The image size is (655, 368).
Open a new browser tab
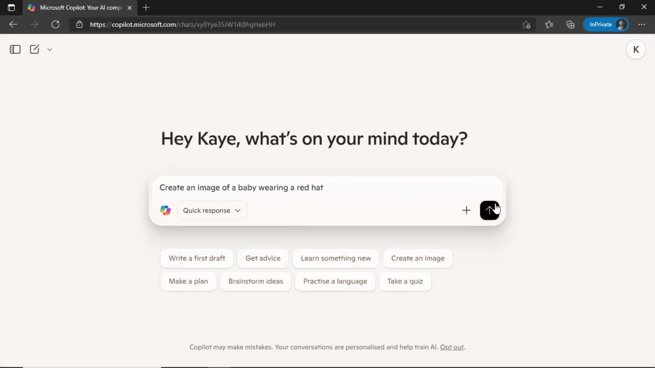(x=146, y=7)
